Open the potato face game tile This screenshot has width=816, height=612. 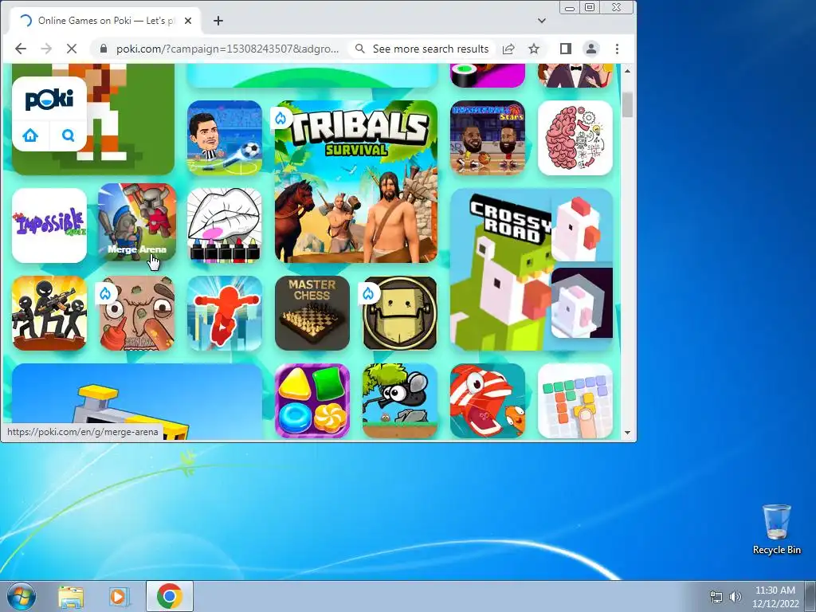click(x=137, y=312)
